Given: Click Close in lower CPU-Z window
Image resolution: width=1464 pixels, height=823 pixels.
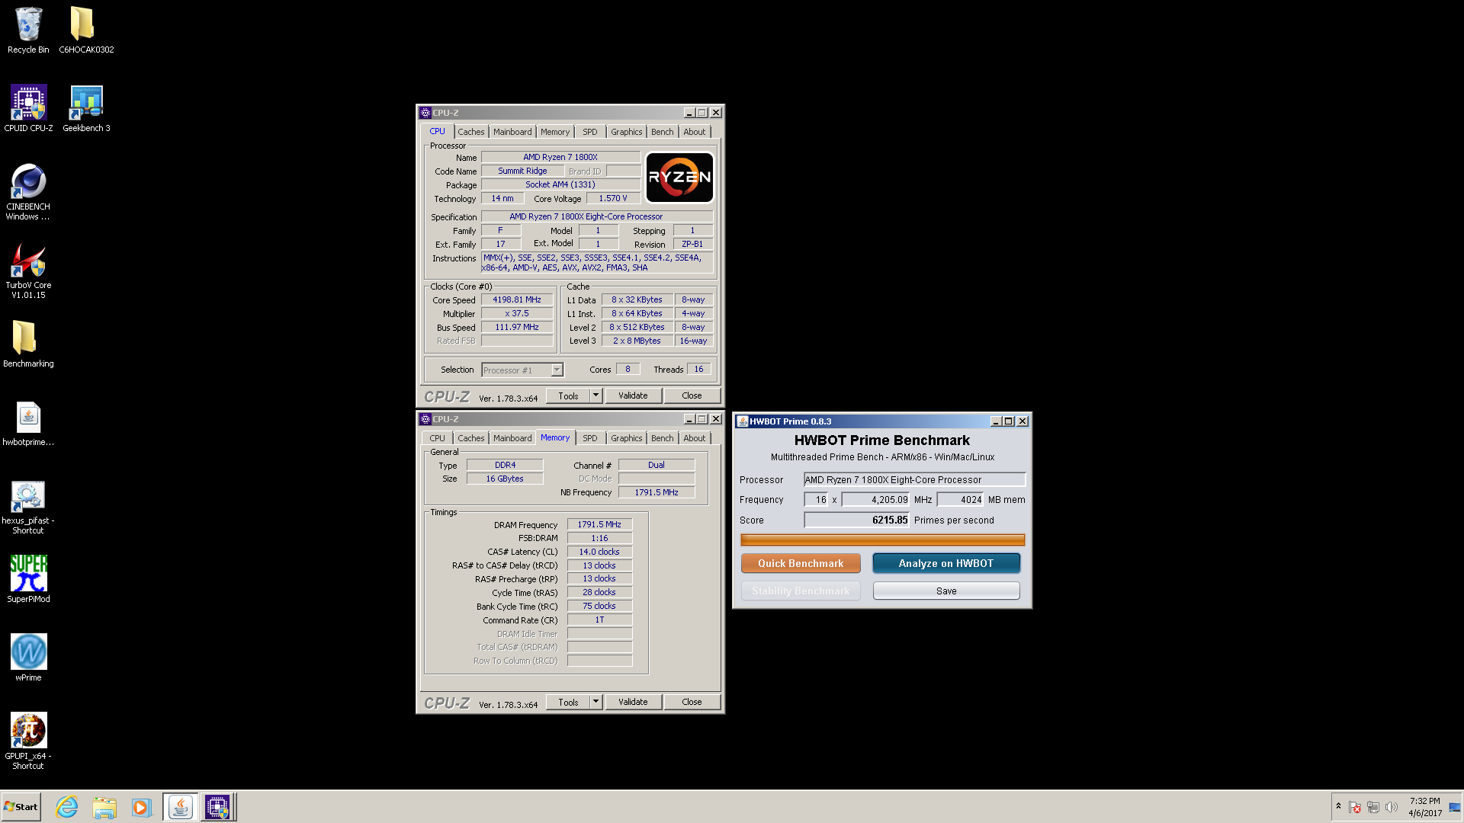Looking at the screenshot, I should tap(692, 702).
